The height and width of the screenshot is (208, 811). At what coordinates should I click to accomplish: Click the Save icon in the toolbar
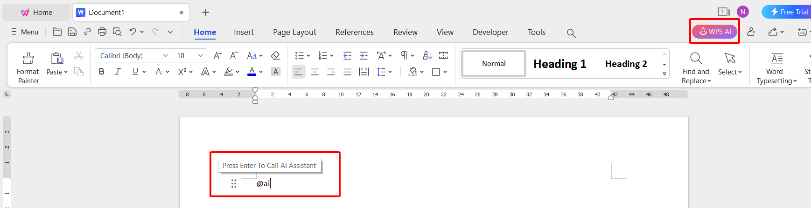pos(72,32)
